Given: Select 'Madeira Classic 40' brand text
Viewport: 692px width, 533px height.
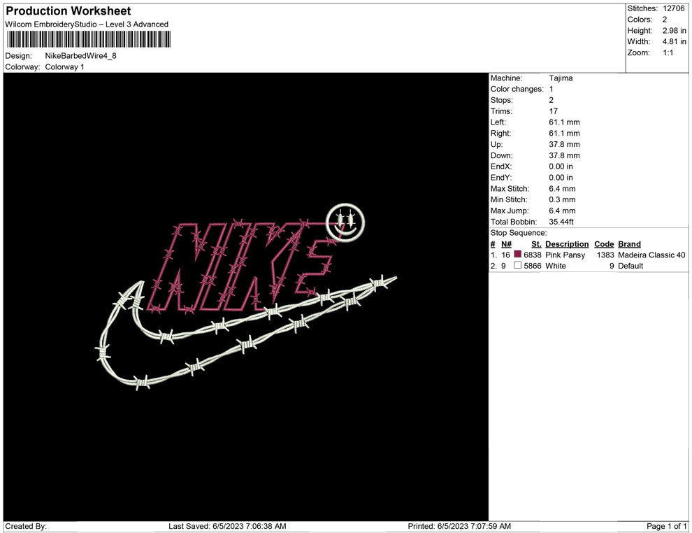Looking at the screenshot, I should pos(652,255).
